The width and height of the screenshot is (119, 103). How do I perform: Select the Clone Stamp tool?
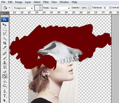4,63
